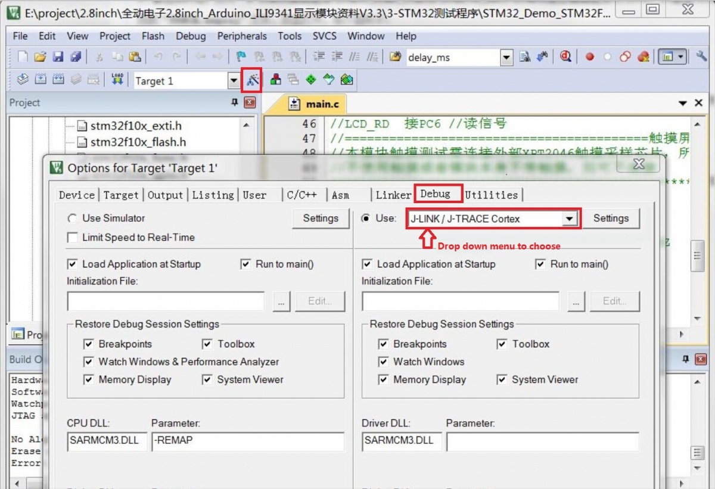The height and width of the screenshot is (489, 715).
Task: Click the CPU DLL Parameter field containing -REMAP
Action: click(247, 441)
